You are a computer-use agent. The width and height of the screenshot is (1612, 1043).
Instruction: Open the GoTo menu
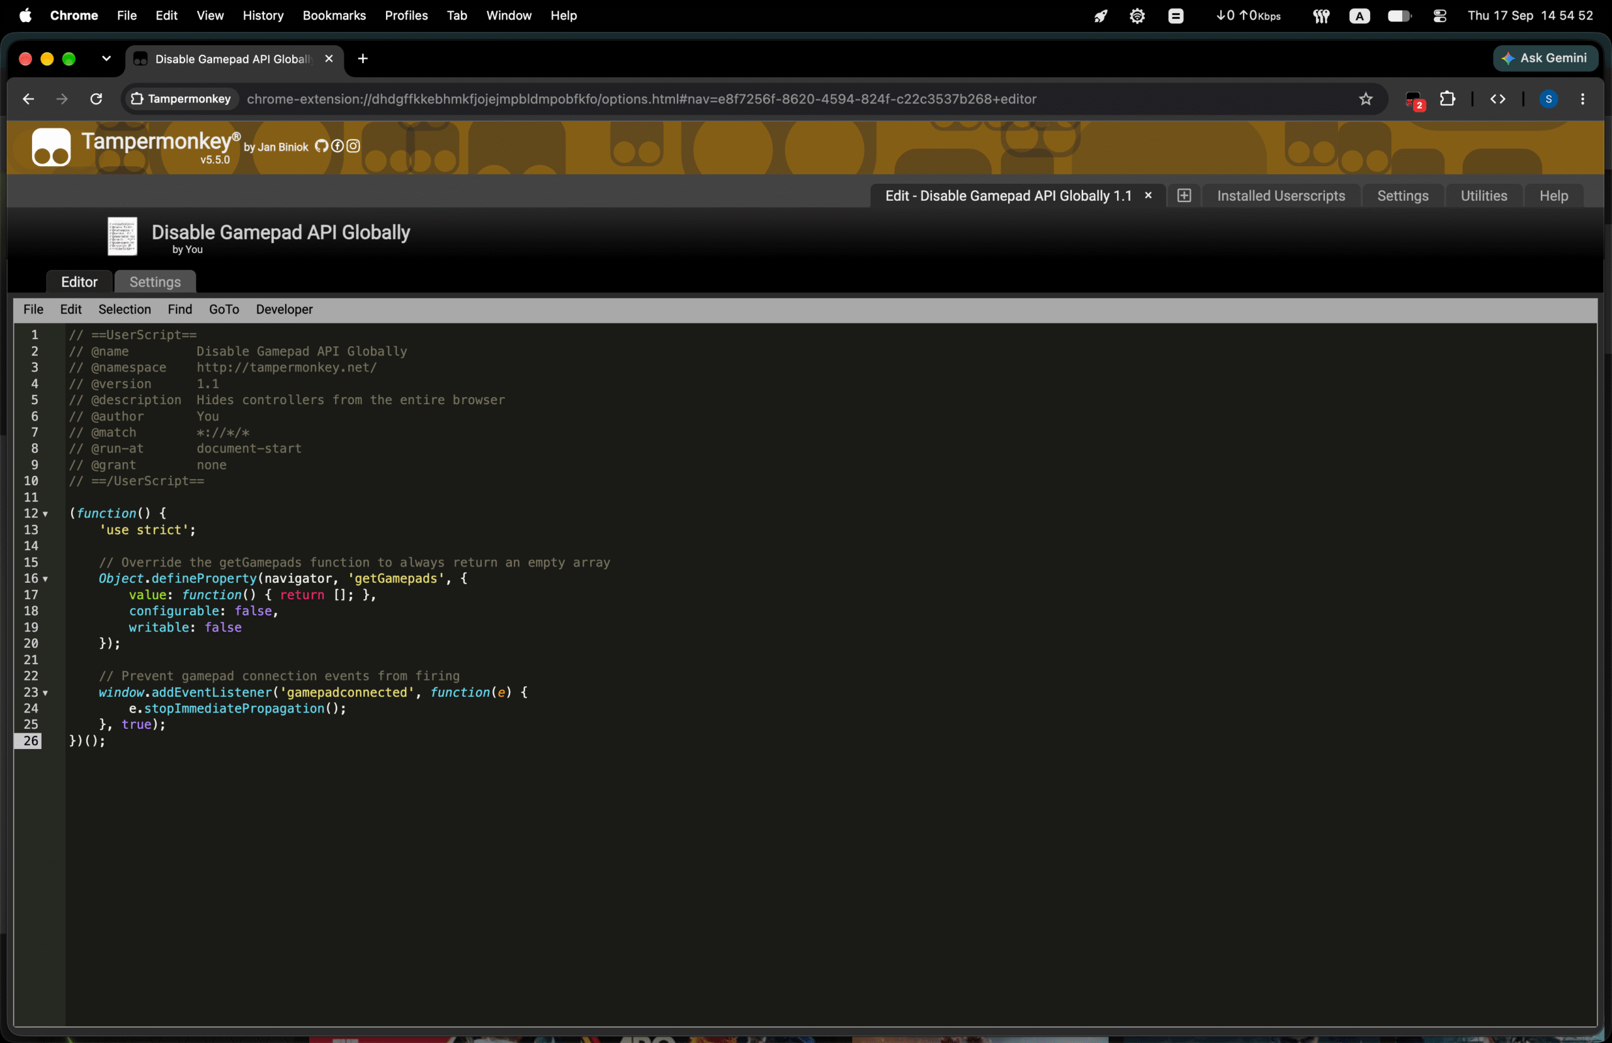pyautogui.click(x=224, y=310)
